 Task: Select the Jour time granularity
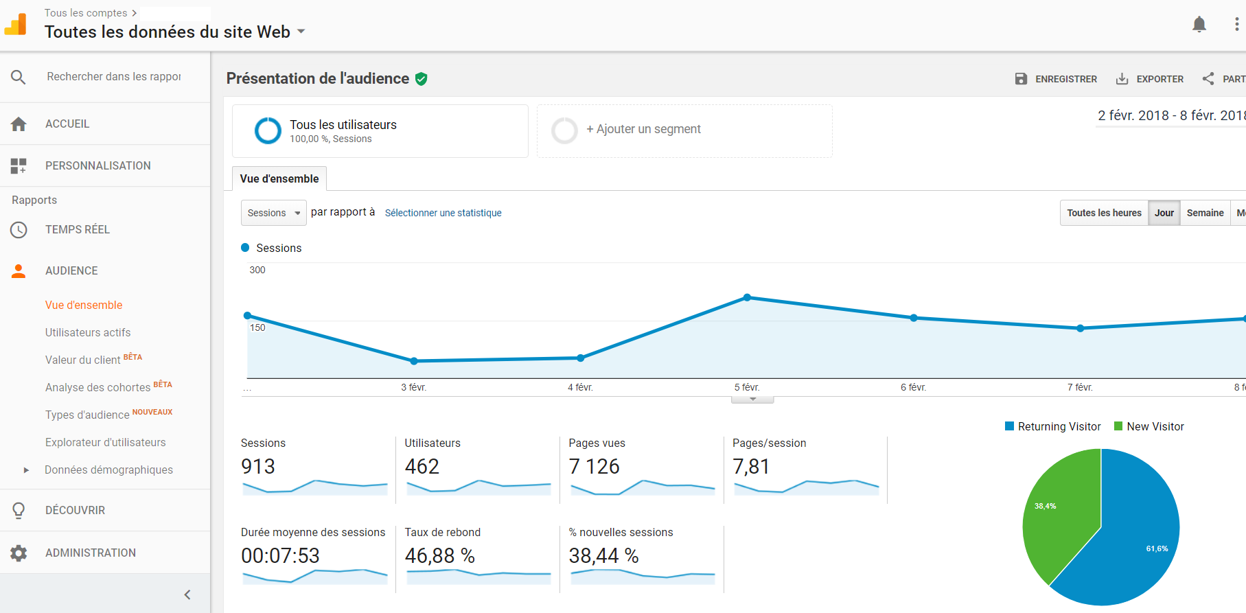1164,213
